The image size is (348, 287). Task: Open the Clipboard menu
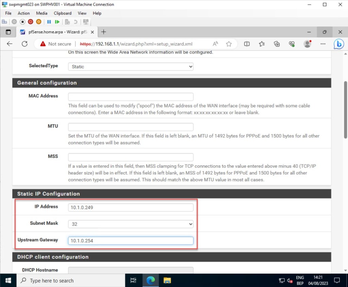click(x=63, y=13)
